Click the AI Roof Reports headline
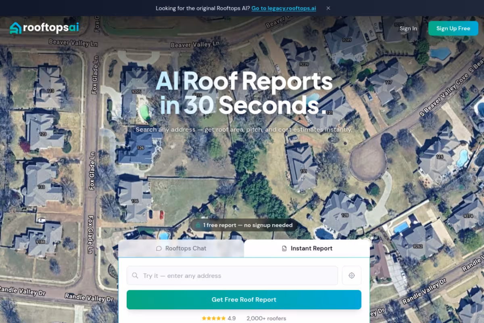484x323 pixels. coord(244,93)
